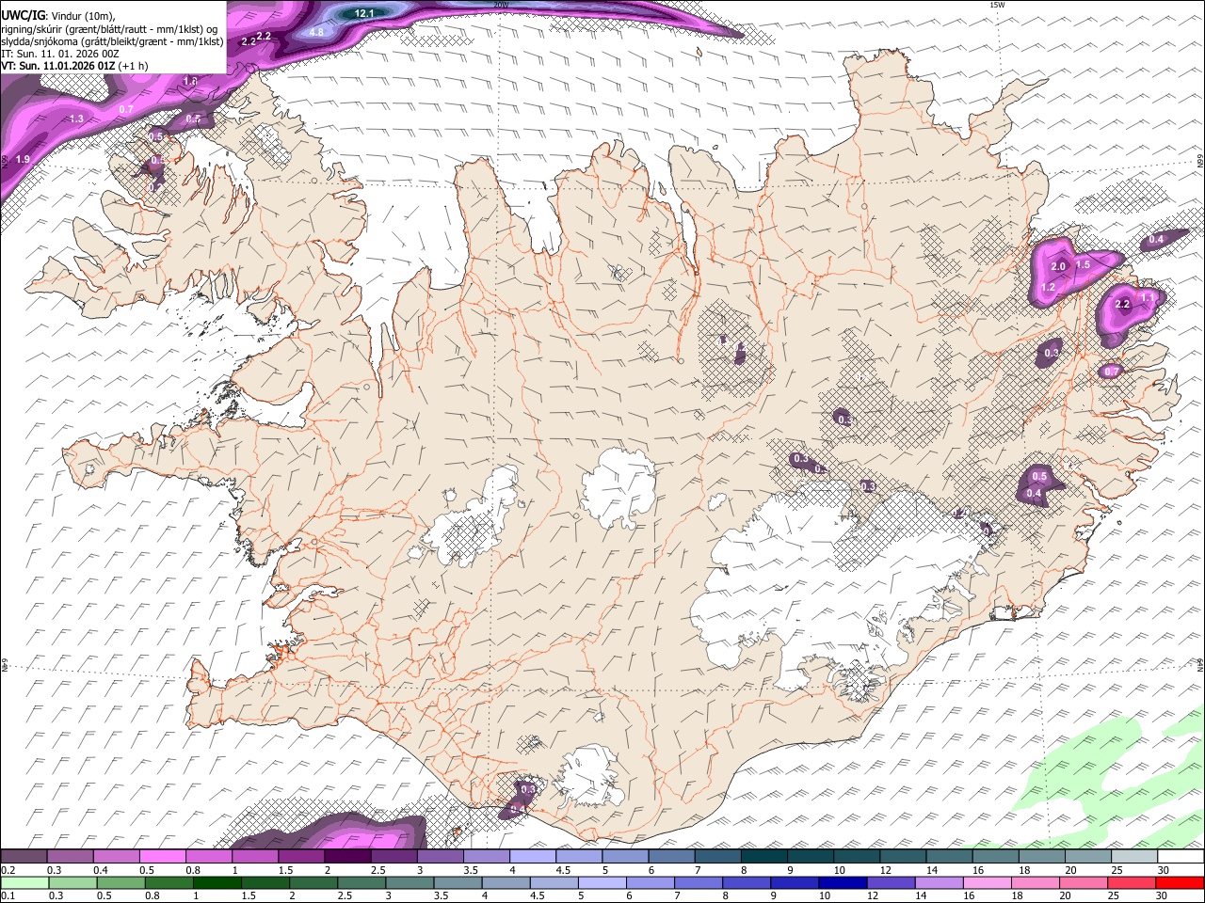Image resolution: width=1205 pixels, height=903 pixels.
Task: Select the pale green 0.1 swatch in lower legend
Action: tap(24, 882)
